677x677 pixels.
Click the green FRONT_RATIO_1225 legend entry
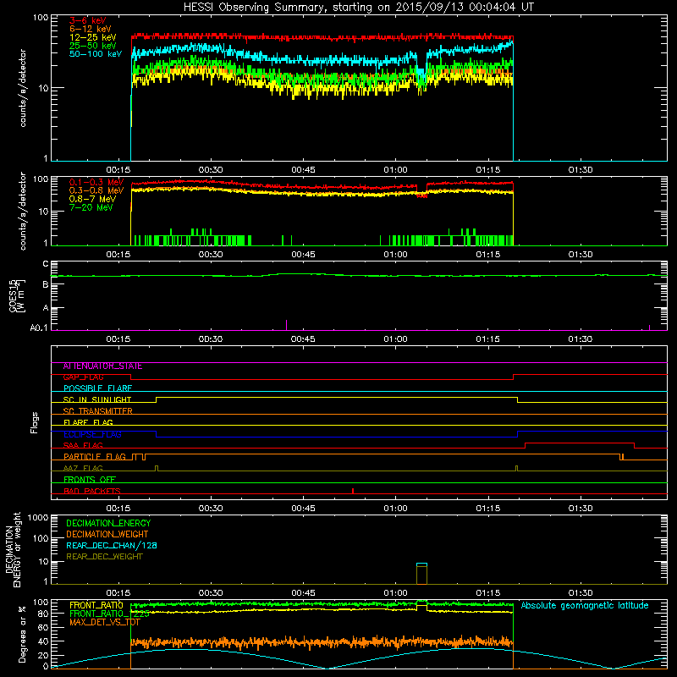109,614
